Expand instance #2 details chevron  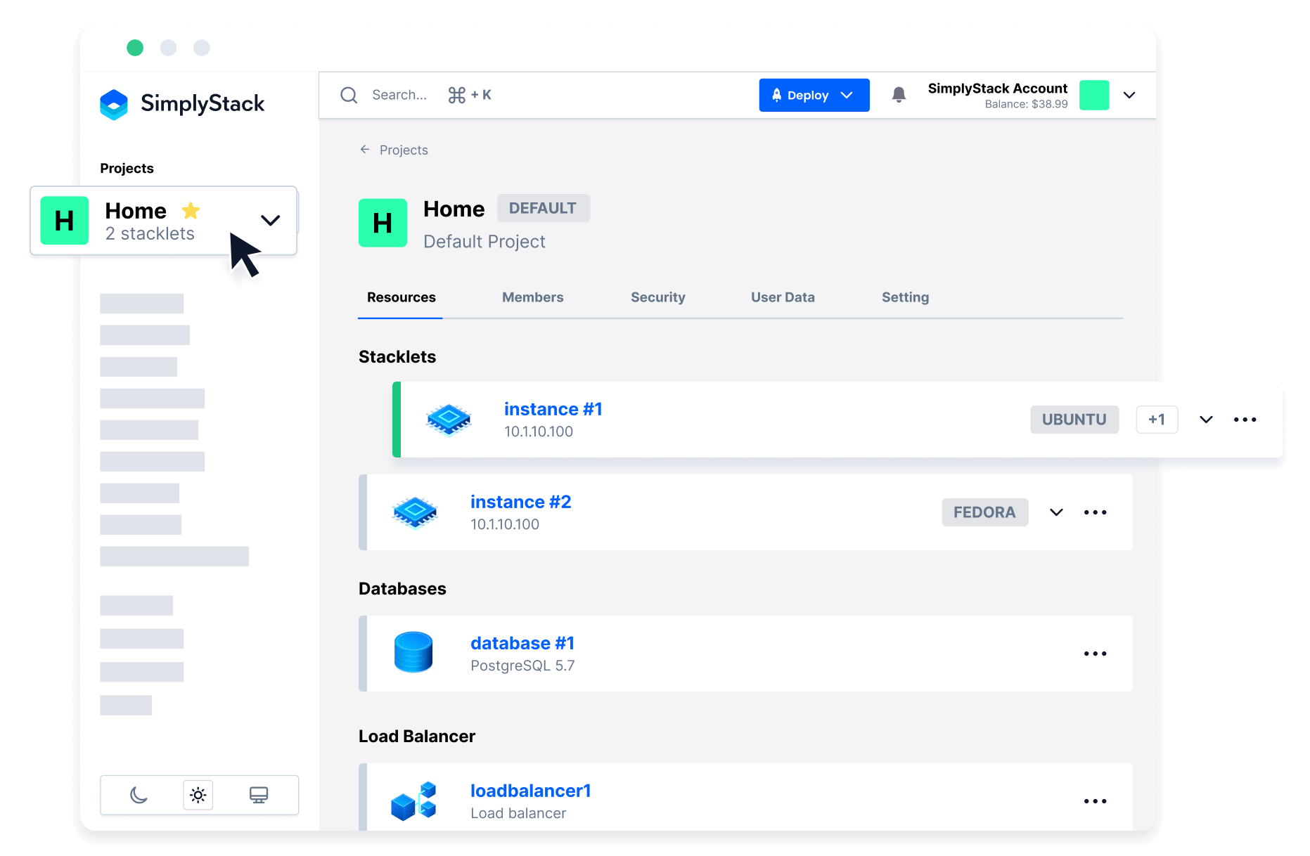pyautogui.click(x=1056, y=512)
